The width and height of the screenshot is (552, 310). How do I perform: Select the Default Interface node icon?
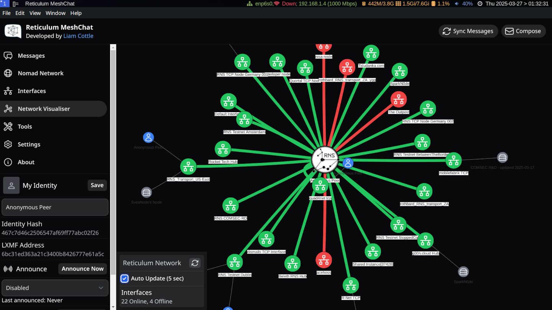click(228, 101)
